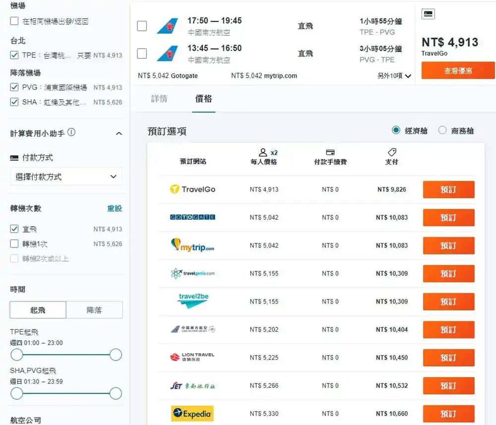The height and width of the screenshot is (425, 496).
Task: Click 預訂 for TravelGo
Action: [448, 190]
